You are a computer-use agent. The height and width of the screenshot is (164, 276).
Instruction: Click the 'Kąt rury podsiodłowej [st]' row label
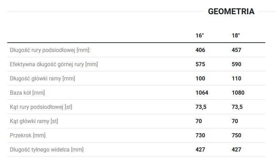click(x=41, y=107)
